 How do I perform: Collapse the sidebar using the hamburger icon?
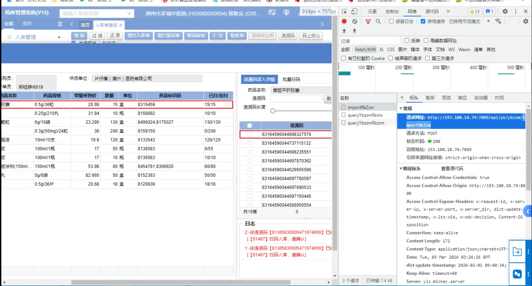click(60, 24)
